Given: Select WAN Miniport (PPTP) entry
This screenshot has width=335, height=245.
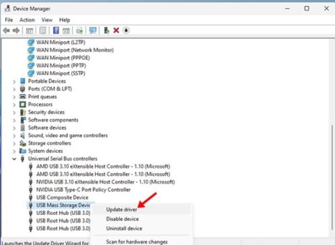Looking at the screenshot, I should 61,66.
